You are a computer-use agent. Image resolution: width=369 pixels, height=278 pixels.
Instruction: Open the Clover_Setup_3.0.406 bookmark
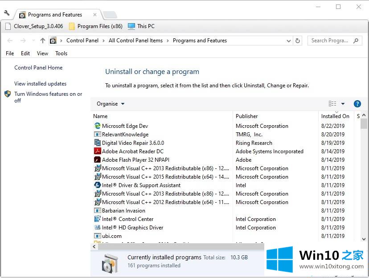(x=34, y=26)
